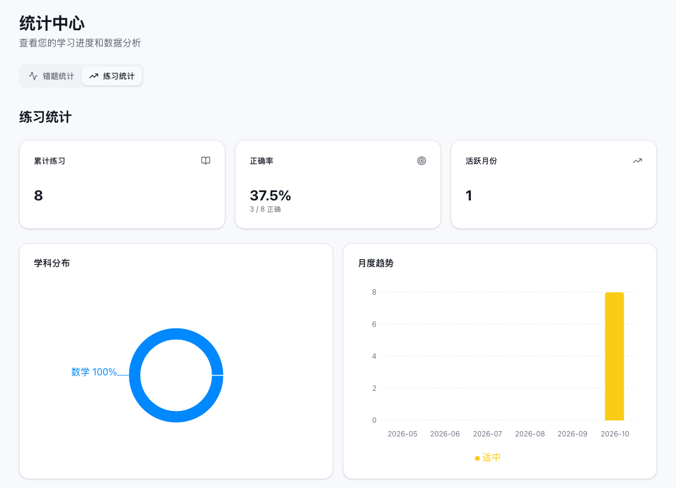This screenshot has height=488, width=676.
Task: Click the 6 value on the y-axis
Action: click(x=374, y=324)
